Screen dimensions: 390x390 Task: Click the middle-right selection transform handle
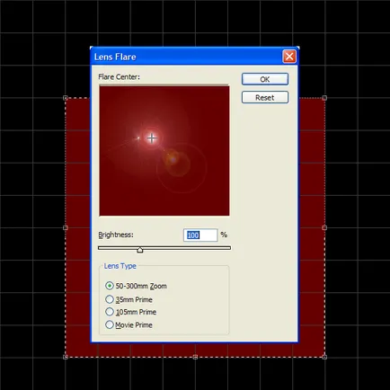pos(324,227)
